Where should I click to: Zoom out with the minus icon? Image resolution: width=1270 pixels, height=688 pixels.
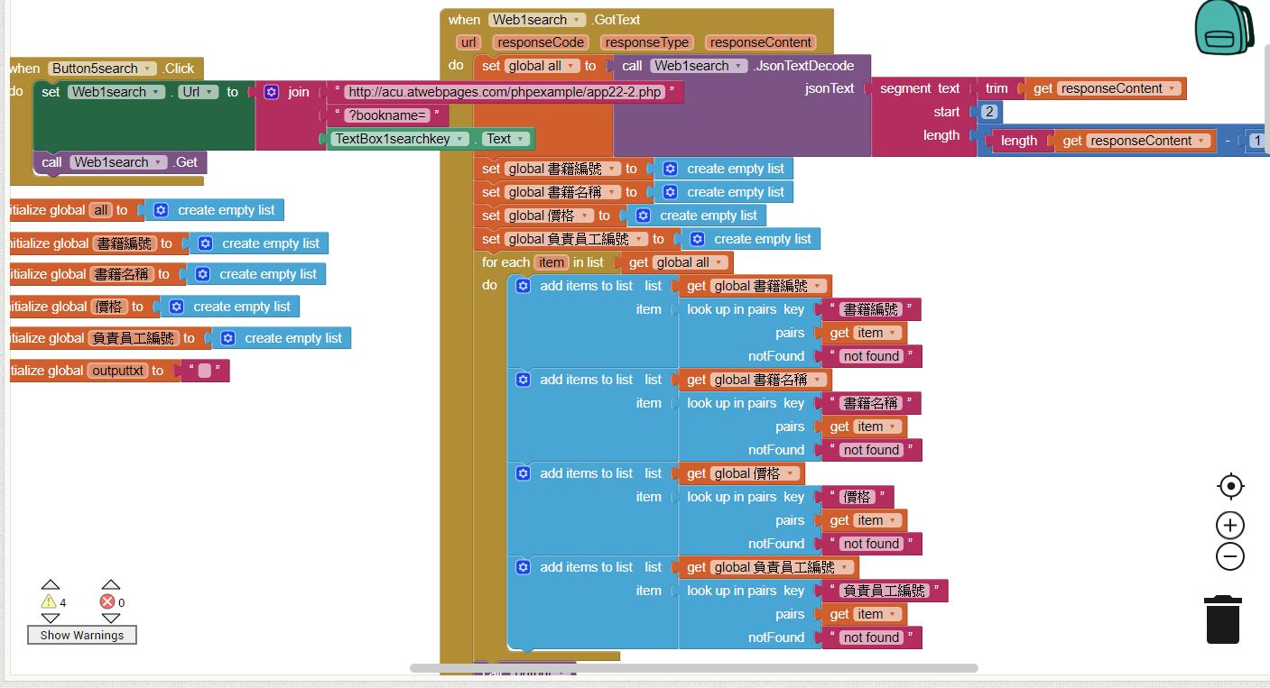[x=1230, y=556]
